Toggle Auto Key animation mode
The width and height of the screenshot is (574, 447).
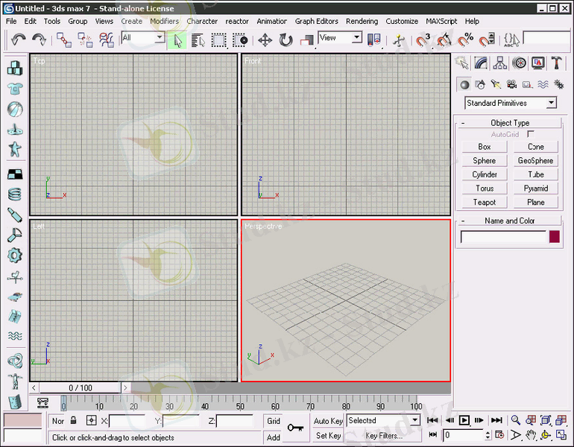(328, 421)
